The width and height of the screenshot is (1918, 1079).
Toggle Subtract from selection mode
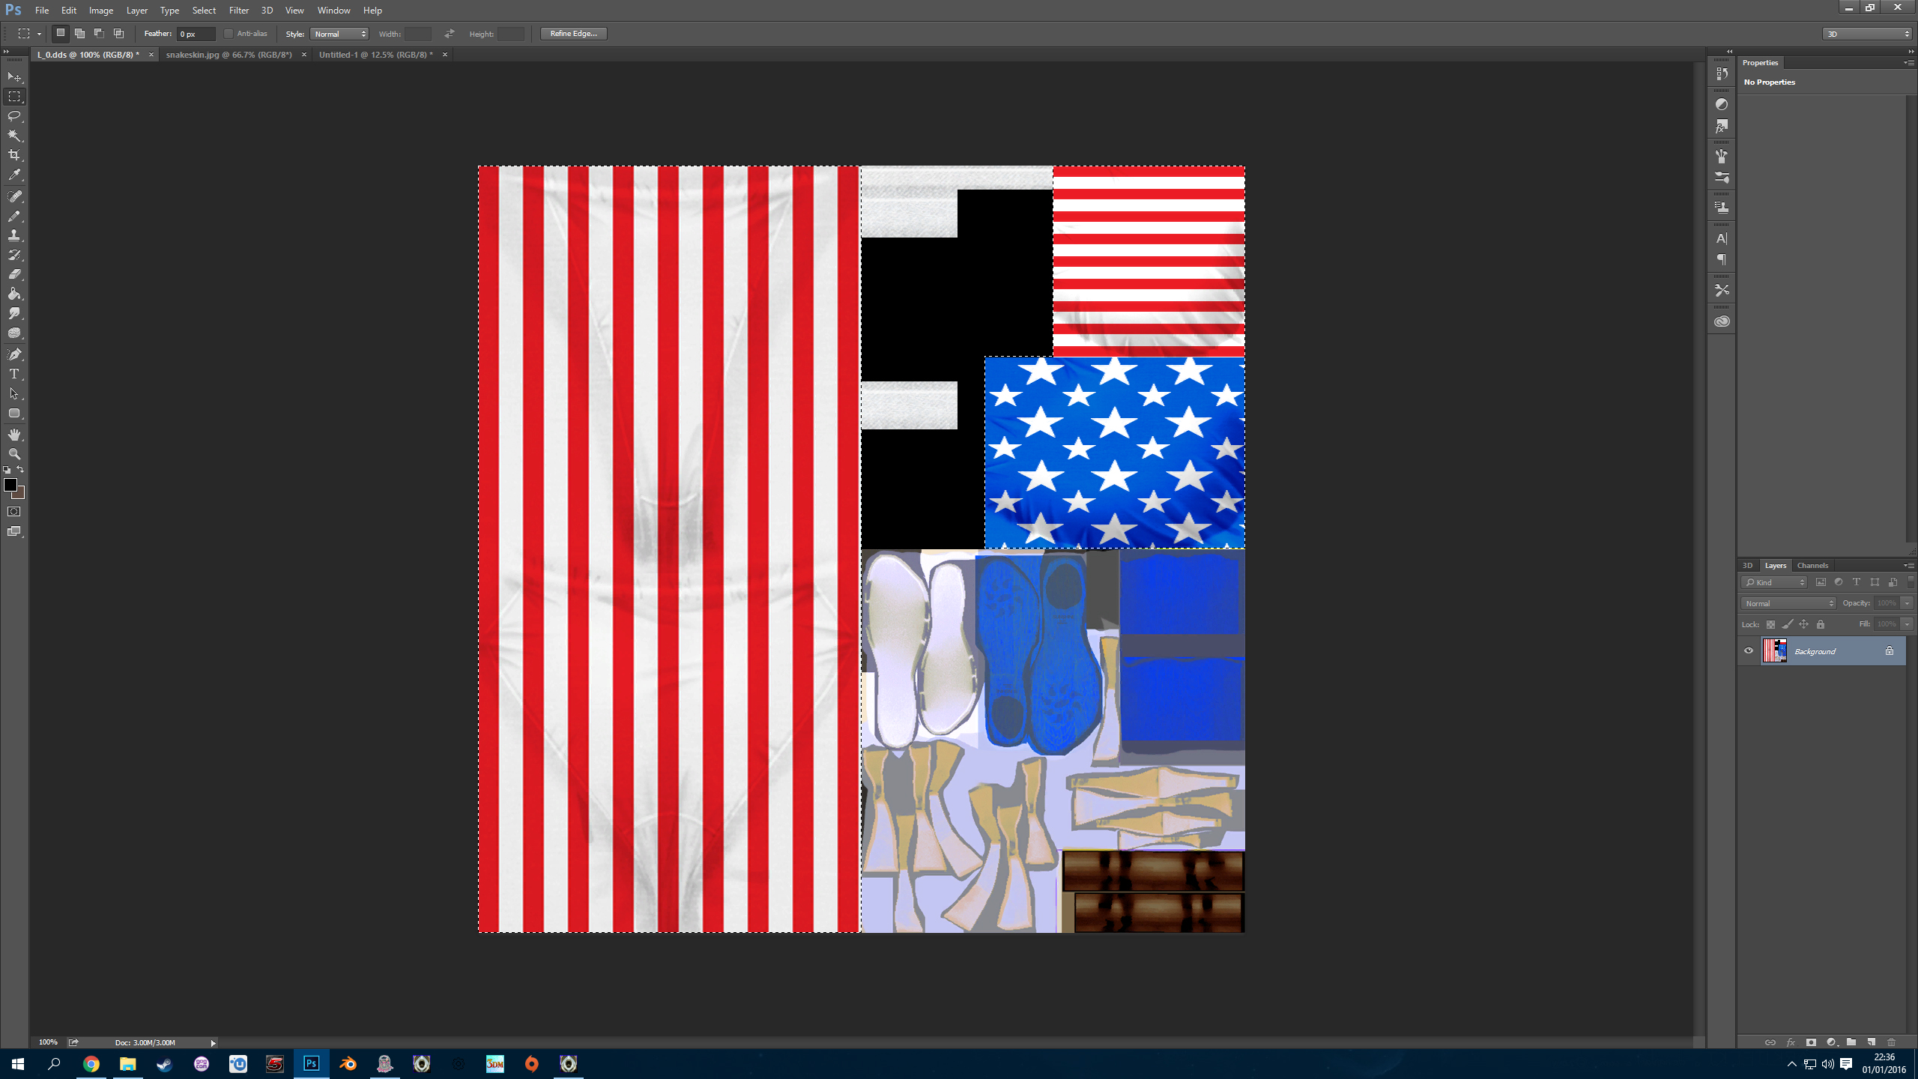pos(99,33)
